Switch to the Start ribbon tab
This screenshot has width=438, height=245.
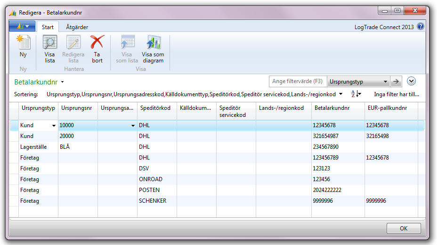tap(48, 27)
